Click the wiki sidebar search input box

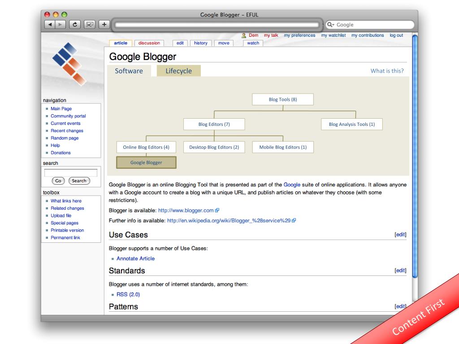(70, 172)
